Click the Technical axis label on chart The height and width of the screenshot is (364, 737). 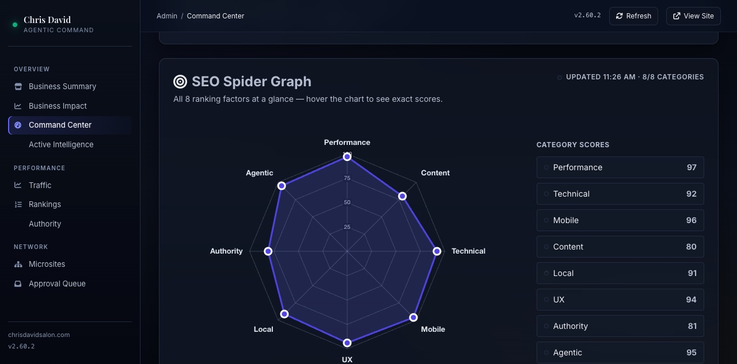pyautogui.click(x=468, y=251)
